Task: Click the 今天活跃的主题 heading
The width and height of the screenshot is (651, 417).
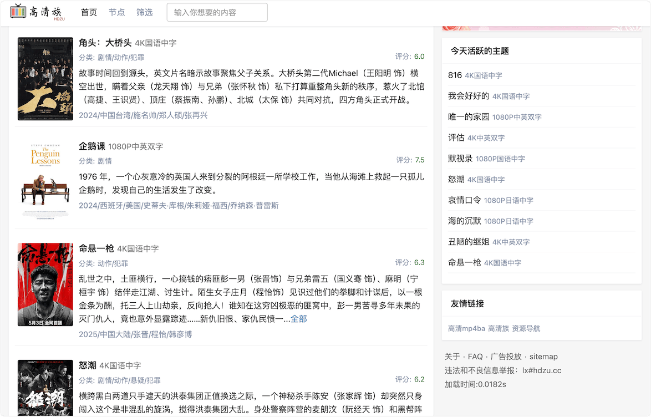Action: pos(480,51)
